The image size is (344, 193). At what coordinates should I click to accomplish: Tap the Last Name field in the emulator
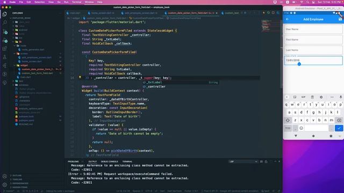pos(313,50)
